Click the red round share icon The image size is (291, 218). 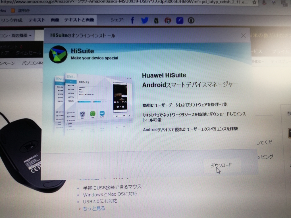[168, 20]
